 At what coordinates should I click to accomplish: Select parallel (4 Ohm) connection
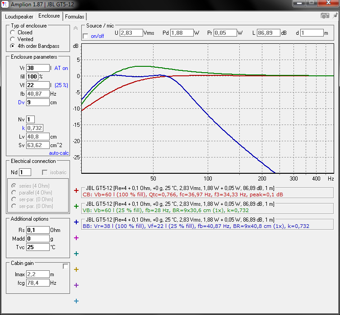coord(14,193)
